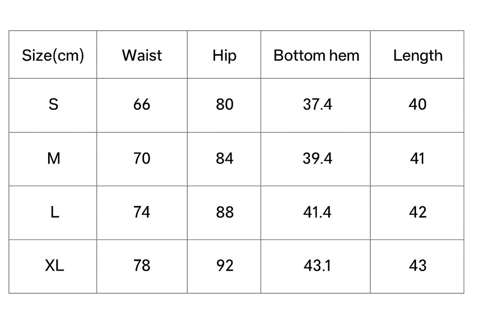This screenshot has height=322, width=483.
Task: Select bottom hem value 37.4
Action: coord(317,104)
